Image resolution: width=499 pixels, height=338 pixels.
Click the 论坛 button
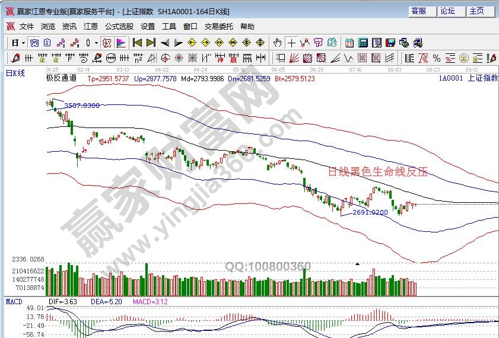(448, 11)
